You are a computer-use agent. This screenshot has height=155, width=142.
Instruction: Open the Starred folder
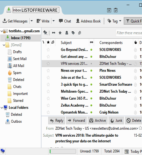pos(15,101)
